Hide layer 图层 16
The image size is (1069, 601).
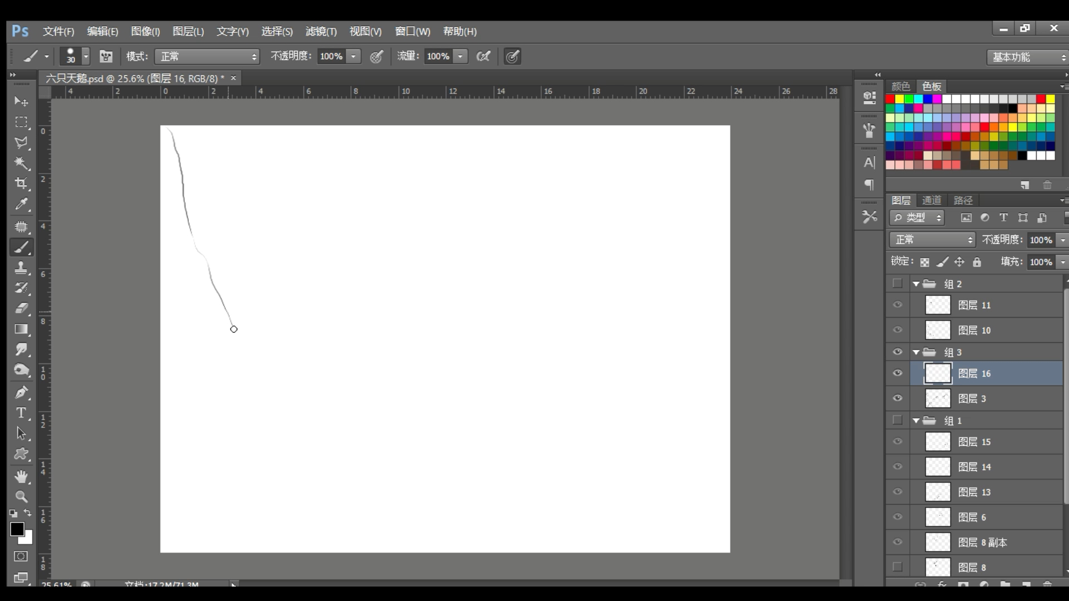(898, 373)
